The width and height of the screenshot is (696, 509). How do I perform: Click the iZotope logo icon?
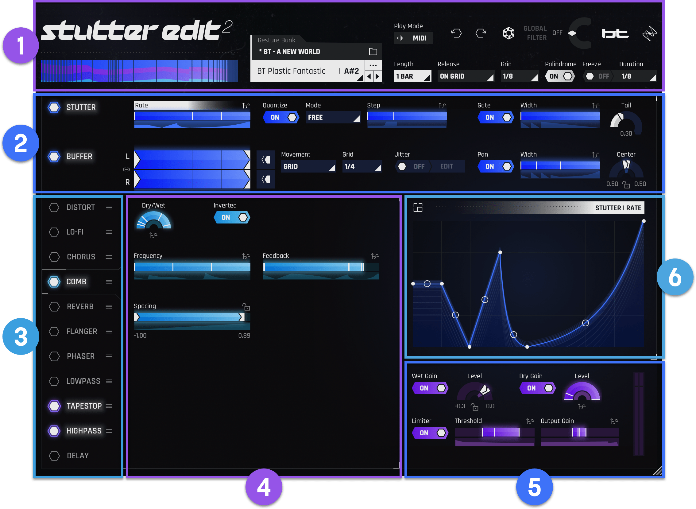click(649, 33)
